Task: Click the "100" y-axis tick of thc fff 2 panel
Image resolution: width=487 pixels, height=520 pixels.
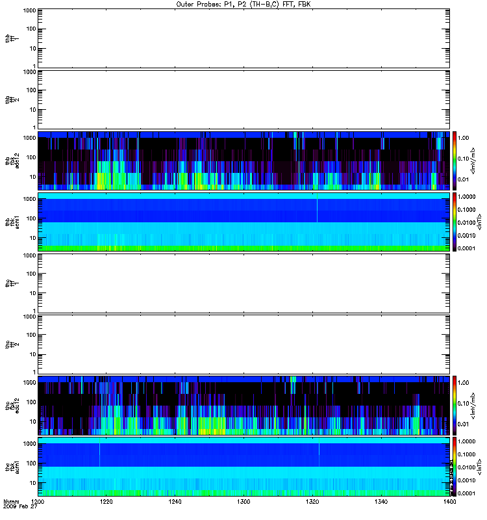Action: (31, 335)
